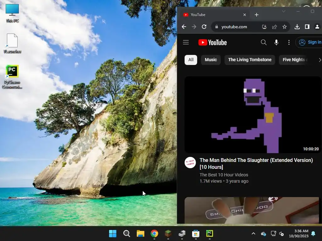Show more filter chips with right arrow
Viewport: 322px width, 241px height.
319,60
